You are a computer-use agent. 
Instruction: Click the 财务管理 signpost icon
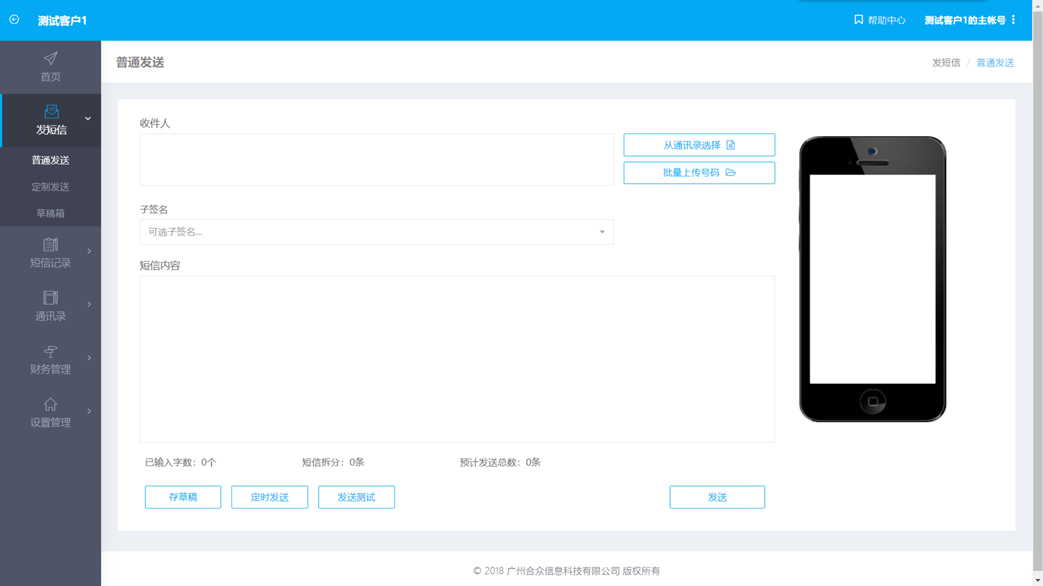50,352
